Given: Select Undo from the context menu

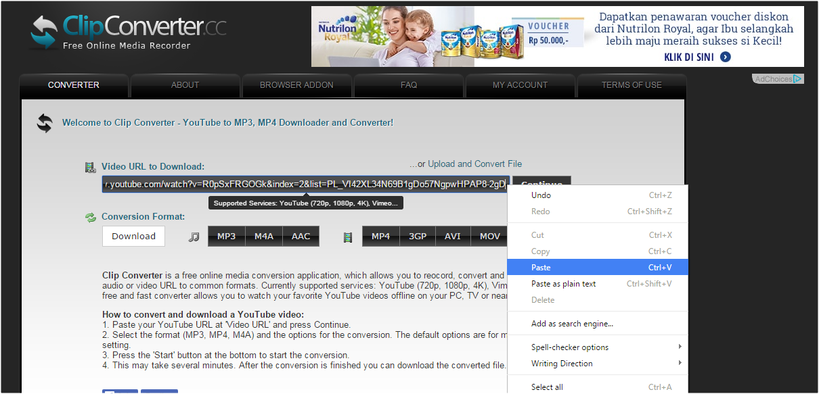Looking at the screenshot, I should pyautogui.click(x=598, y=195).
